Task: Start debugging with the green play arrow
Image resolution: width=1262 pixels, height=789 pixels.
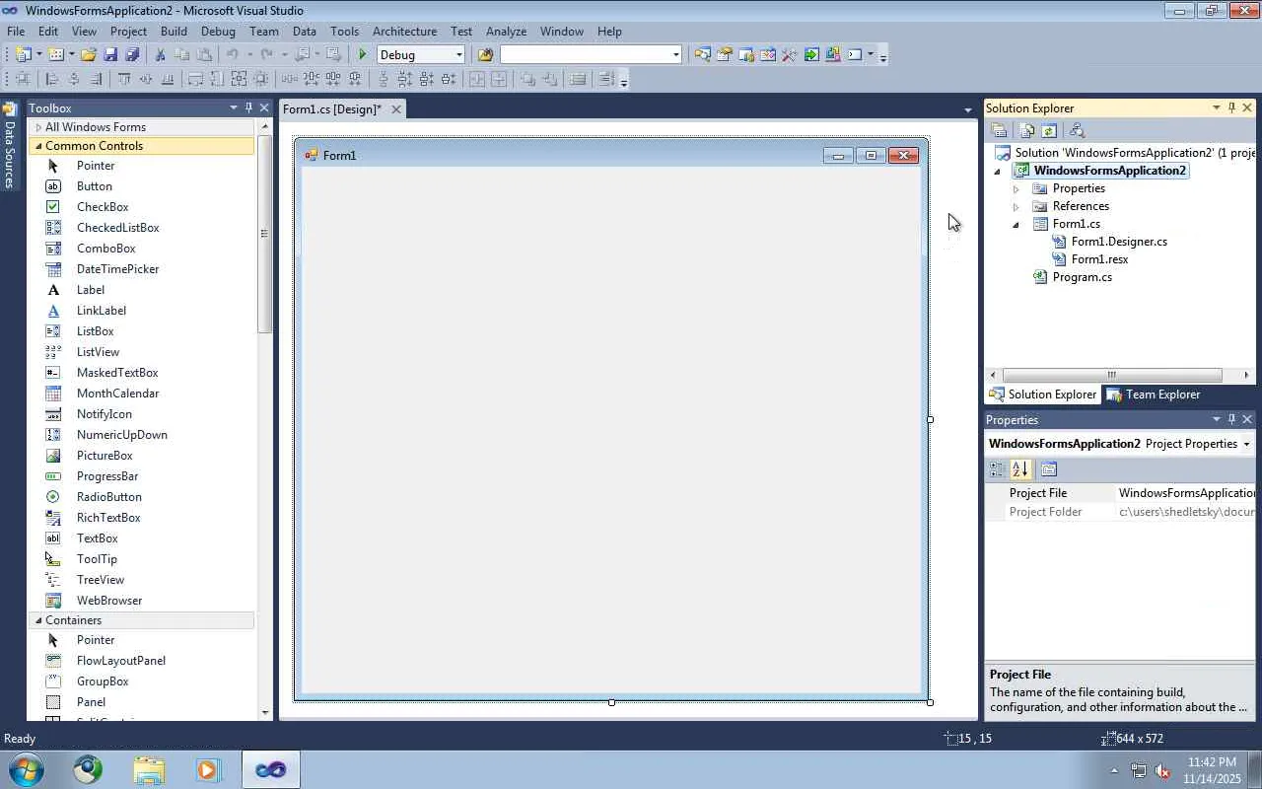Action: [363, 55]
